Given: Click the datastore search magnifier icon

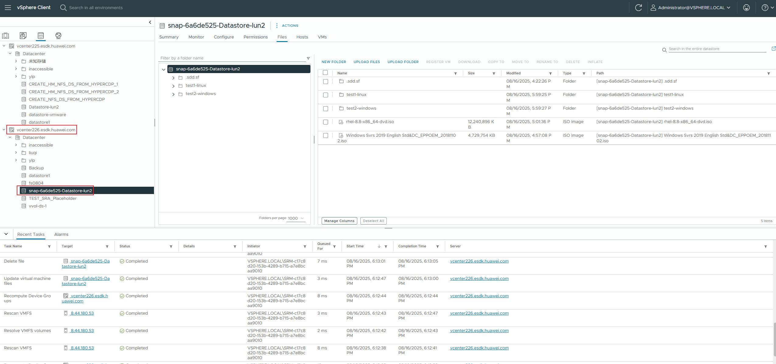Looking at the screenshot, I should pos(664,50).
